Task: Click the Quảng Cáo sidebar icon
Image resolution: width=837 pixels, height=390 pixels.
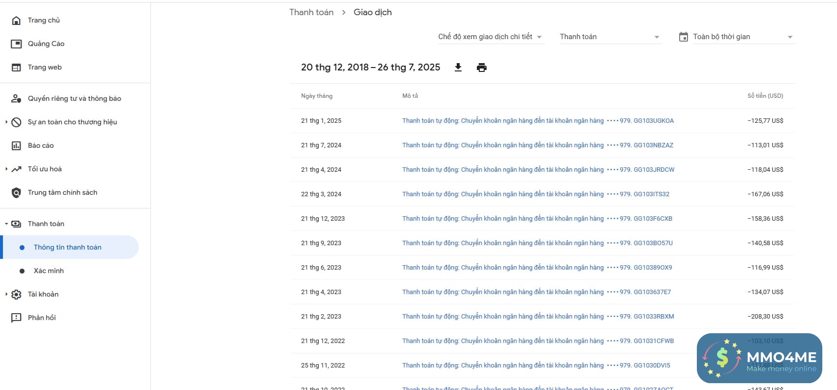Action: [16, 44]
